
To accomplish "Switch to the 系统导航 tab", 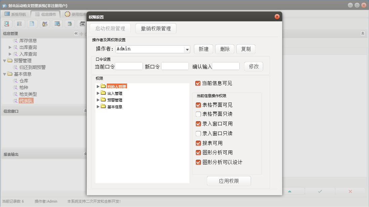I will (x=15, y=14).
